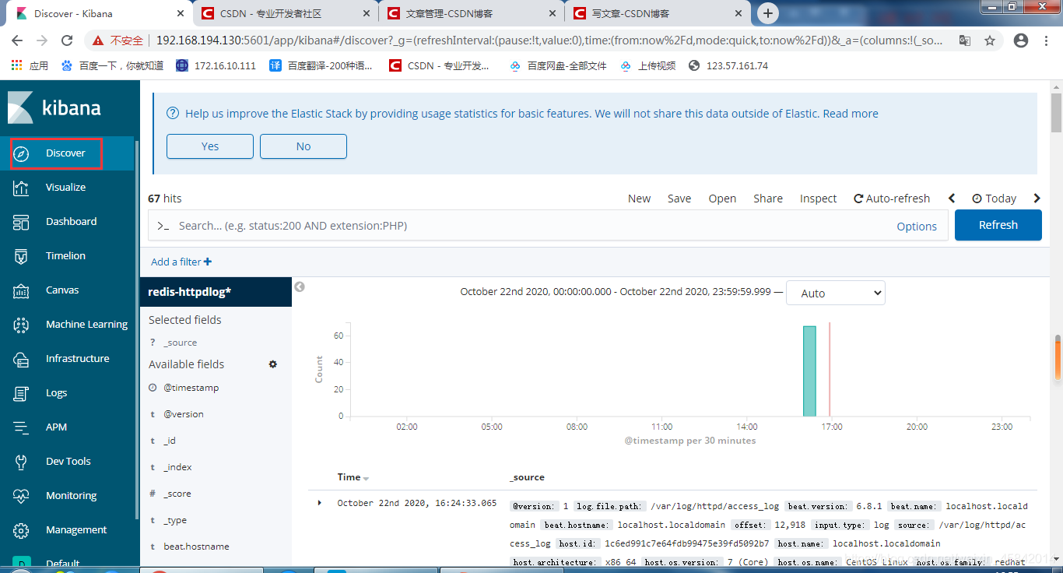Reload the browser page

point(67,40)
